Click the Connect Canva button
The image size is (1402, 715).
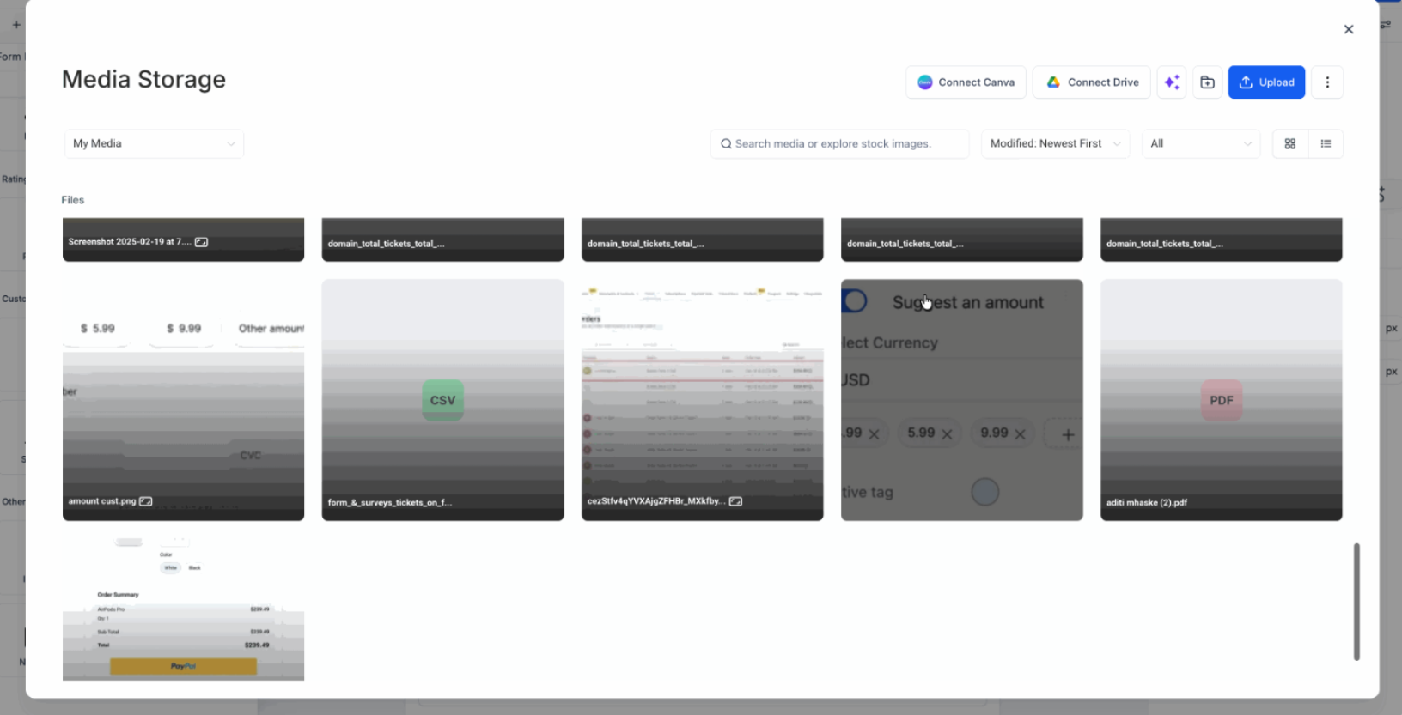pos(966,82)
